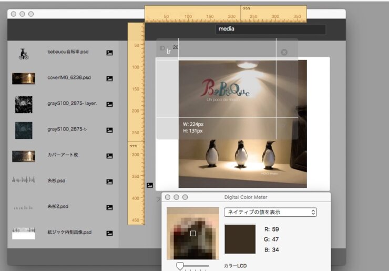Click the vertical yellow ruler overlay
Viewport: 389px width, 271px height.
[136, 124]
